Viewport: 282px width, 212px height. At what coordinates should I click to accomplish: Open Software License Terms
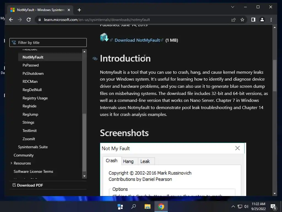coord(33,172)
